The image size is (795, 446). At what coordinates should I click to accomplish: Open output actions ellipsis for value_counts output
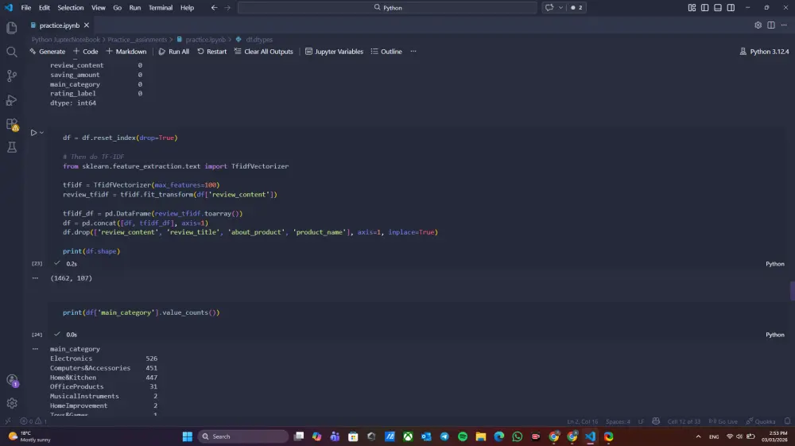pyautogui.click(x=35, y=349)
